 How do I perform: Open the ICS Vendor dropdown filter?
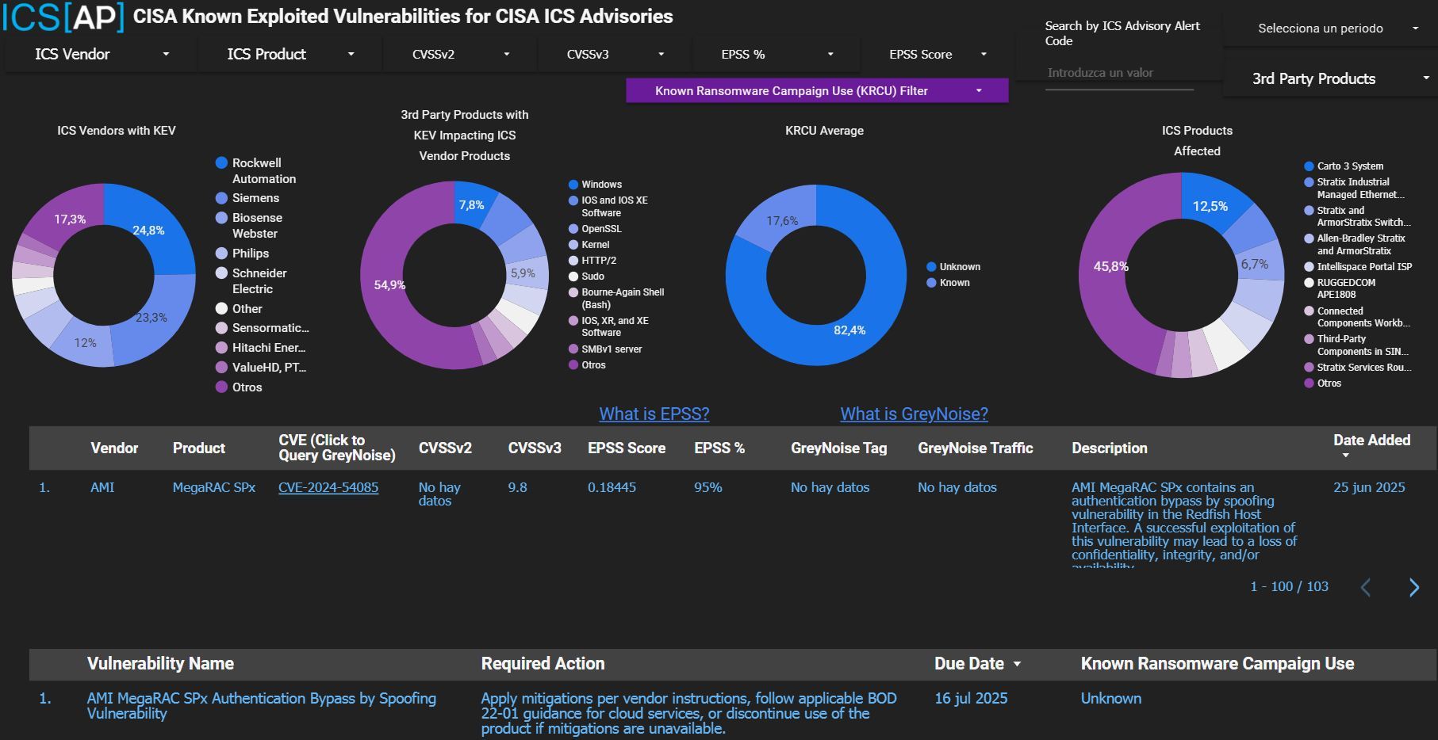(101, 55)
